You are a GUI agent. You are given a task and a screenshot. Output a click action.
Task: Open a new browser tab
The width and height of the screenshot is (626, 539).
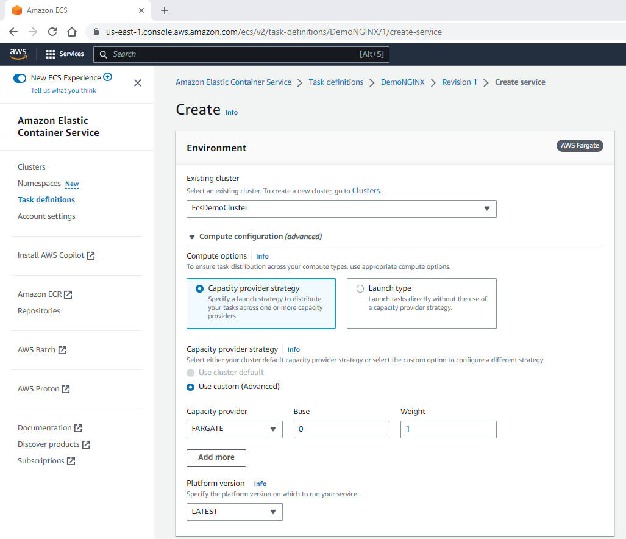[165, 10]
